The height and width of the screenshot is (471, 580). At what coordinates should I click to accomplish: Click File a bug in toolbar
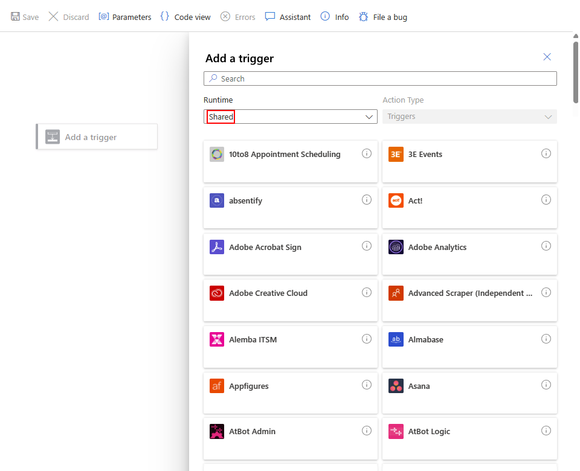click(x=383, y=17)
